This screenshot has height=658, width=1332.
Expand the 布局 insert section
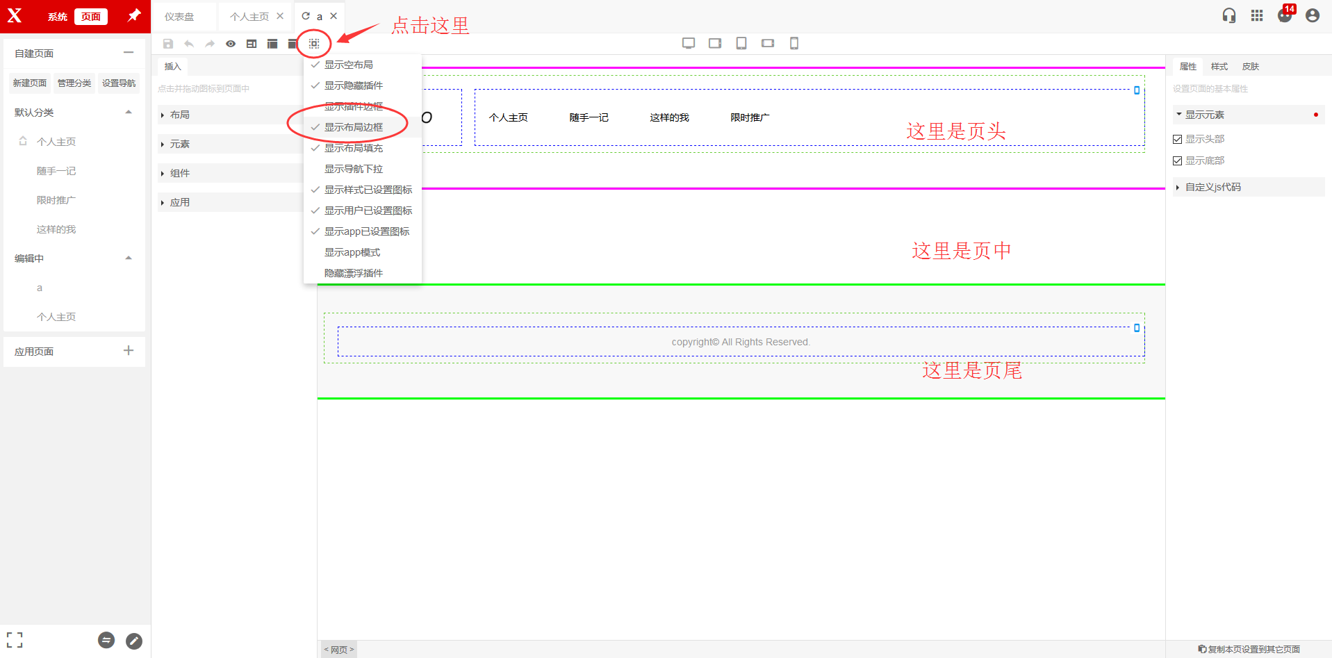click(180, 115)
